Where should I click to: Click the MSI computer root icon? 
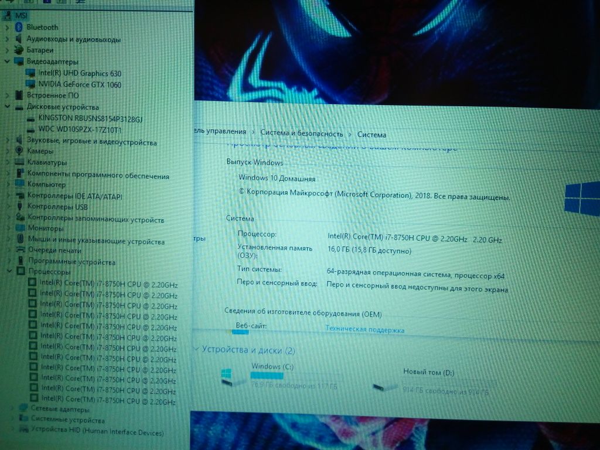(7, 16)
